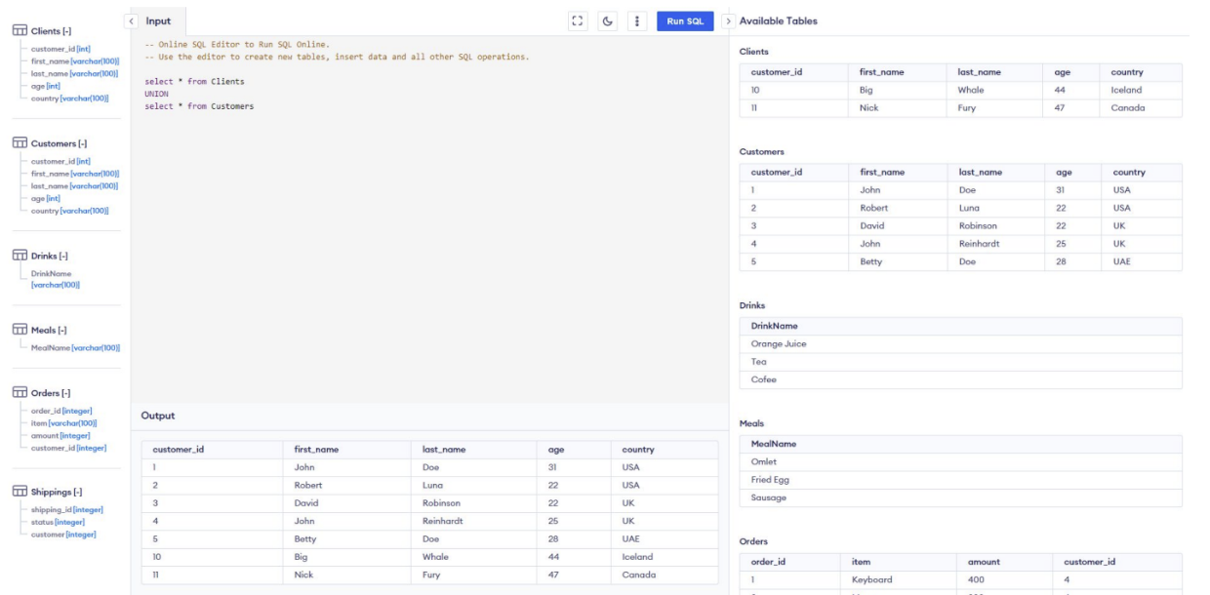
Task: Click 'Luna' cell in Available Tables Customers
Action: click(x=969, y=208)
